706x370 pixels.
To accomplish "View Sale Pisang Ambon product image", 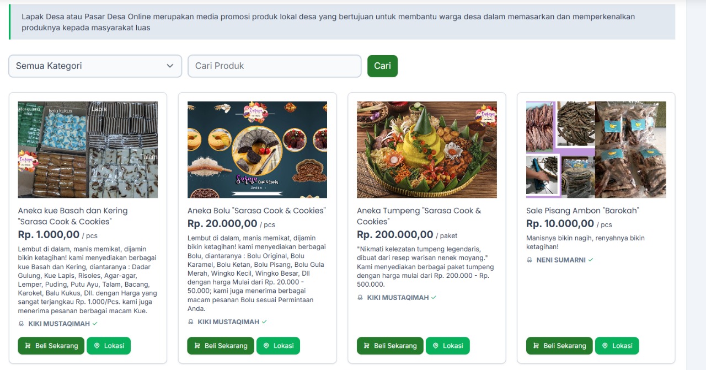I will [596, 149].
